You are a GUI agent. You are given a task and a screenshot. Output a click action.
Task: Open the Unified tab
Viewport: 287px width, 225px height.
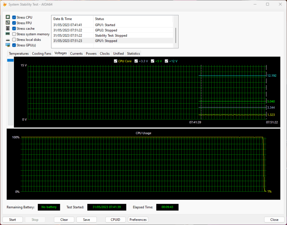click(x=119, y=53)
